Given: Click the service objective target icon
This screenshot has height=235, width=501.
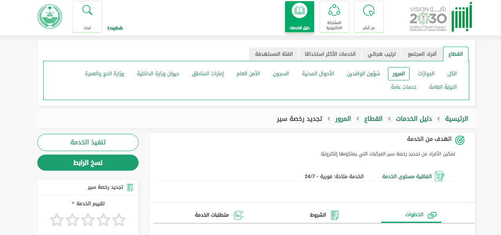Looking at the screenshot, I should pyautogui.click(x=459, y=140).
